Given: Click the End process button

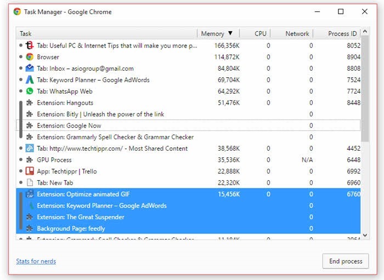Looking at the screenshot, I should click(x=346, y=261).
